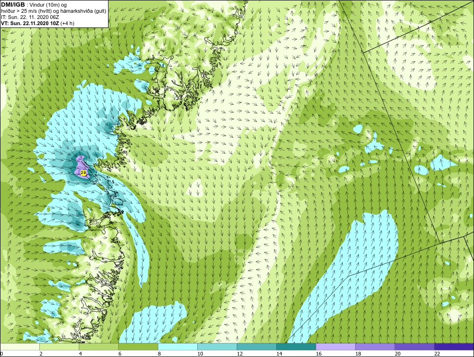Click the legend scale label '10'
Screen dimensions: 474x357
pos(200,354)
